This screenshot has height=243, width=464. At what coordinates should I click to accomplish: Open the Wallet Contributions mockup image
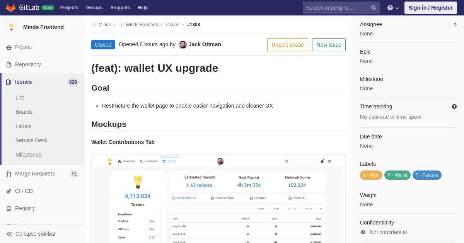(x=218, y=199)
